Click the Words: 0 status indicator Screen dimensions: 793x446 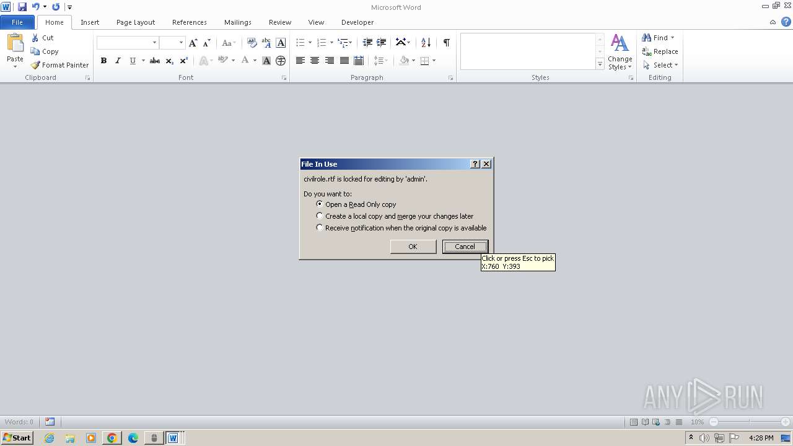pos(19,422)
